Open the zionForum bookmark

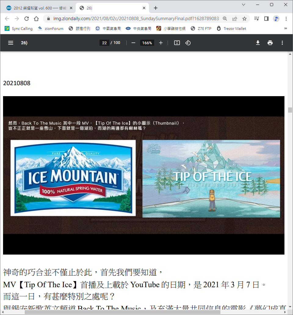pyautogui.click(x=51, y=28)
